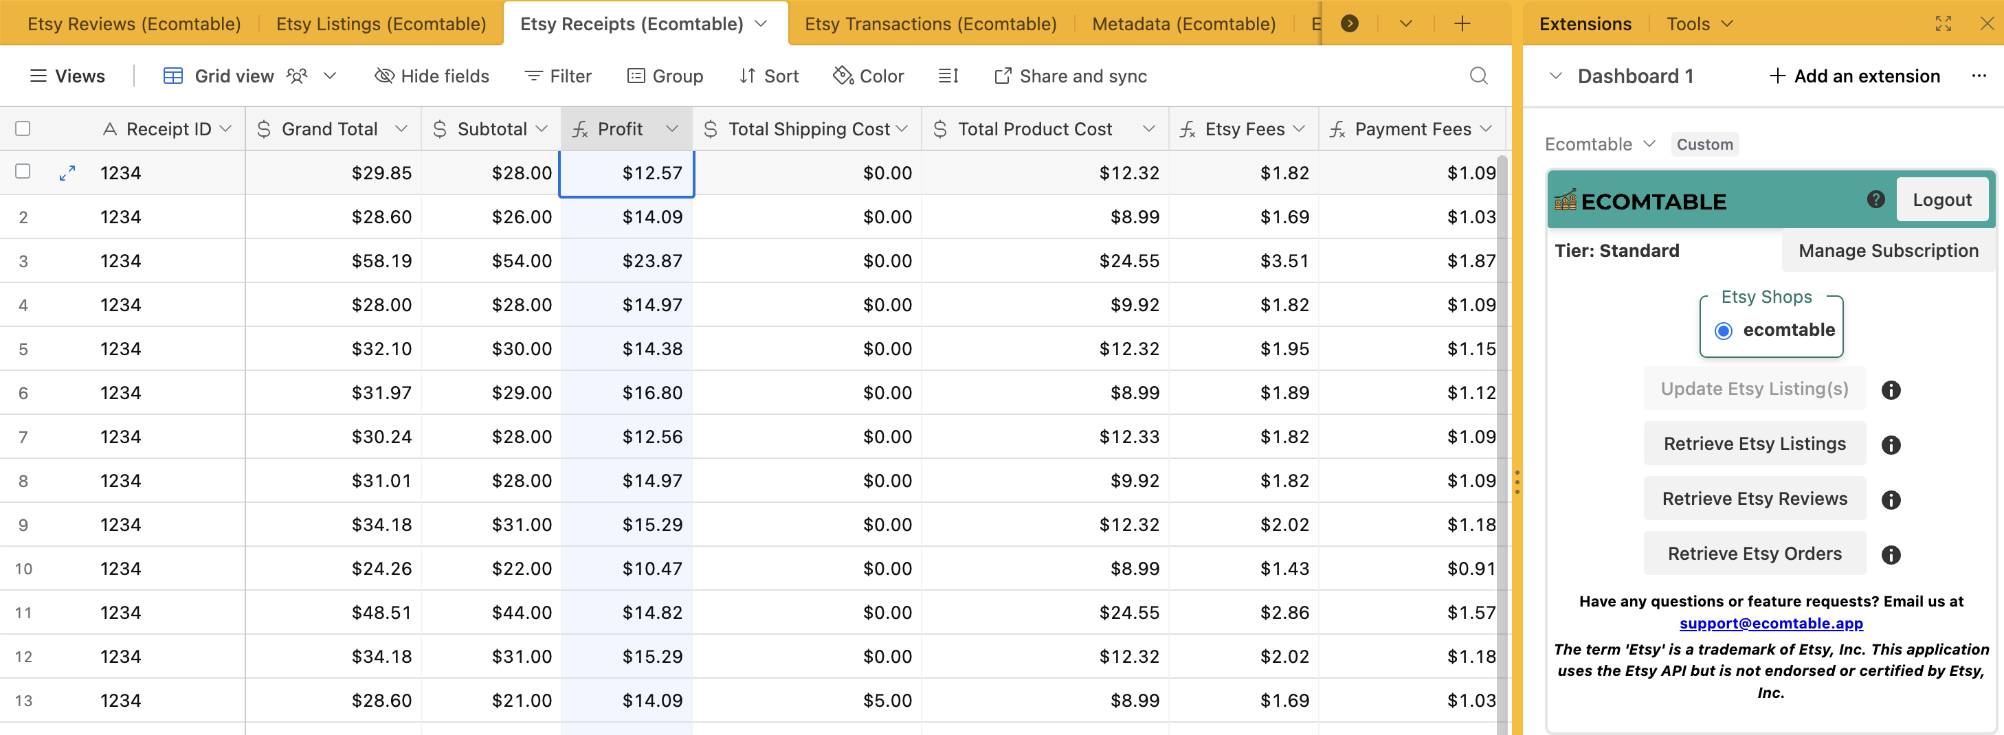Click the support@ecomtable.app email link
This screenshot has width=2004, height=735.
pos(1770,623)
